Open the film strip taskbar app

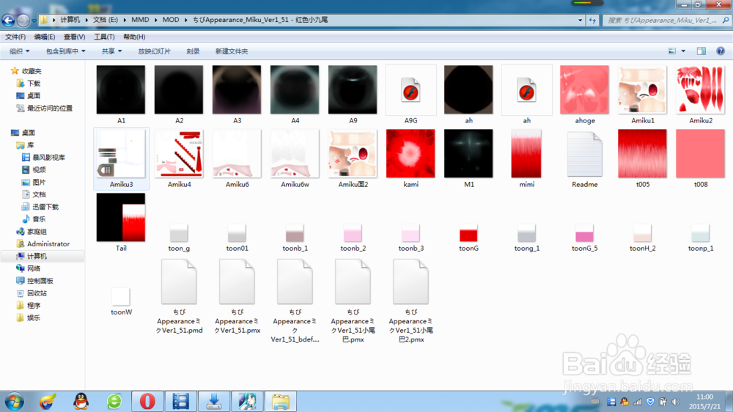pos(180,401)
